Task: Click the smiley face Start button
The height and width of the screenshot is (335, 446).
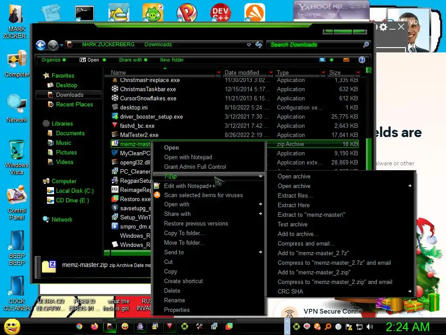Action: click(12, 326)
